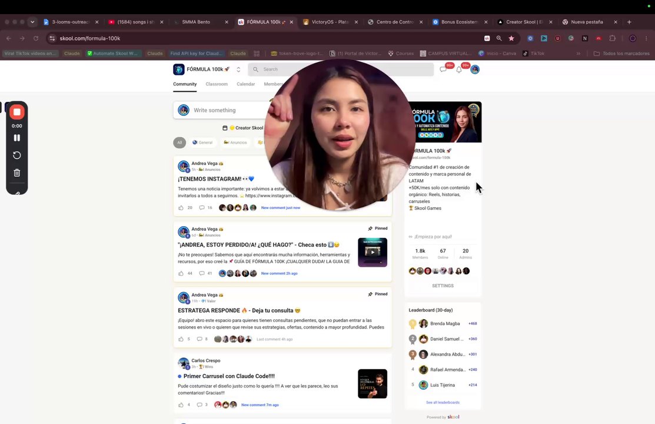
Task: Open comments icon showing 41 comments
Action: pos(202,273)
